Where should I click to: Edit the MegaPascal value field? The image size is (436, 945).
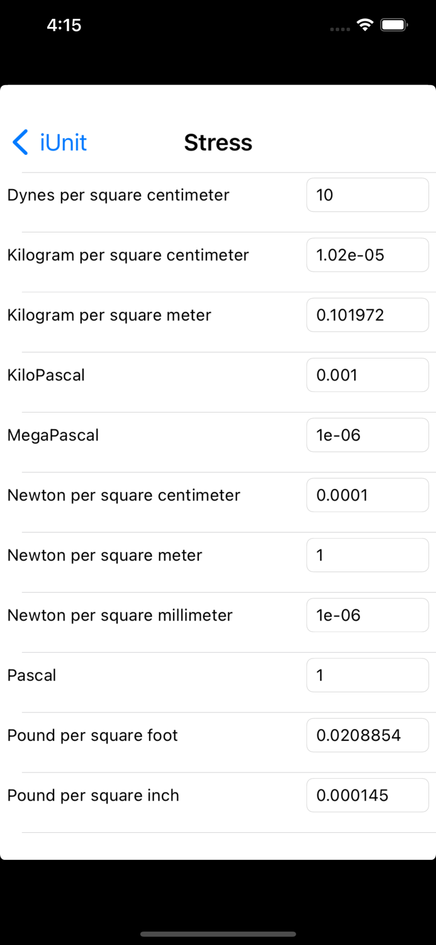pyautogui.click(x=367, y=435)
